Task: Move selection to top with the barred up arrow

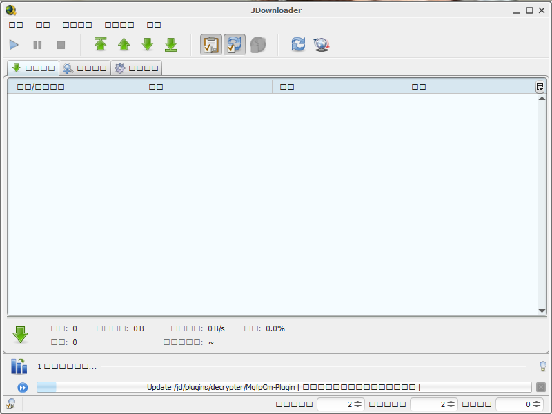Action: click(100, 44)
